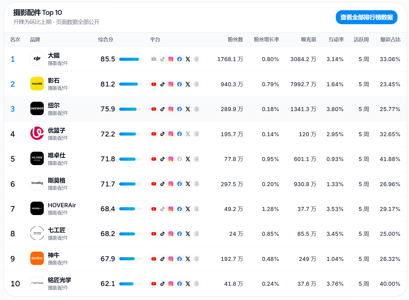This screenshot has height=300, width=409.
Task: Click 1768.1 万 follower count
Action: point(230,59)
